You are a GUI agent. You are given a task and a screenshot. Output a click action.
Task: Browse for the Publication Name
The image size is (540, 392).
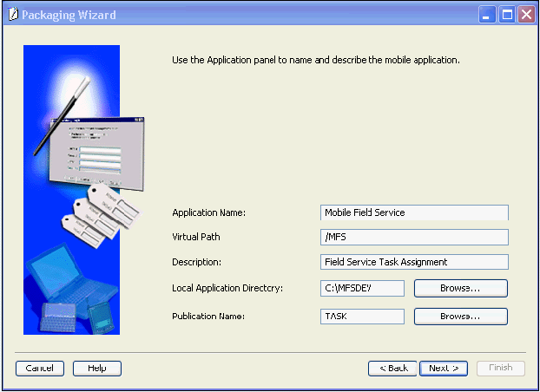[x=461, y=317]
